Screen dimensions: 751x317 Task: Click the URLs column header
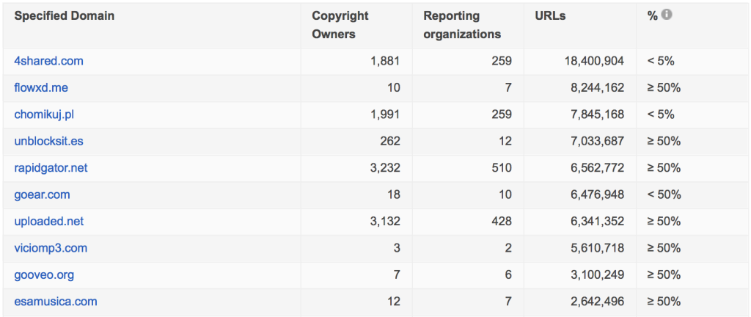tap(550, 16)
